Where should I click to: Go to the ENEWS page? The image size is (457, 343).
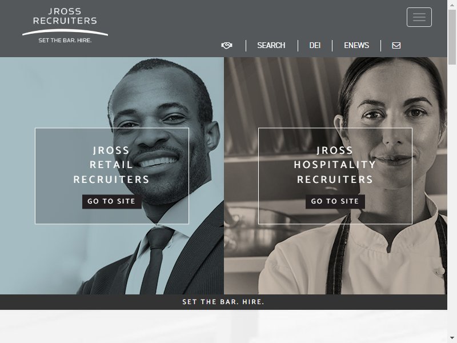click(356, 46)
